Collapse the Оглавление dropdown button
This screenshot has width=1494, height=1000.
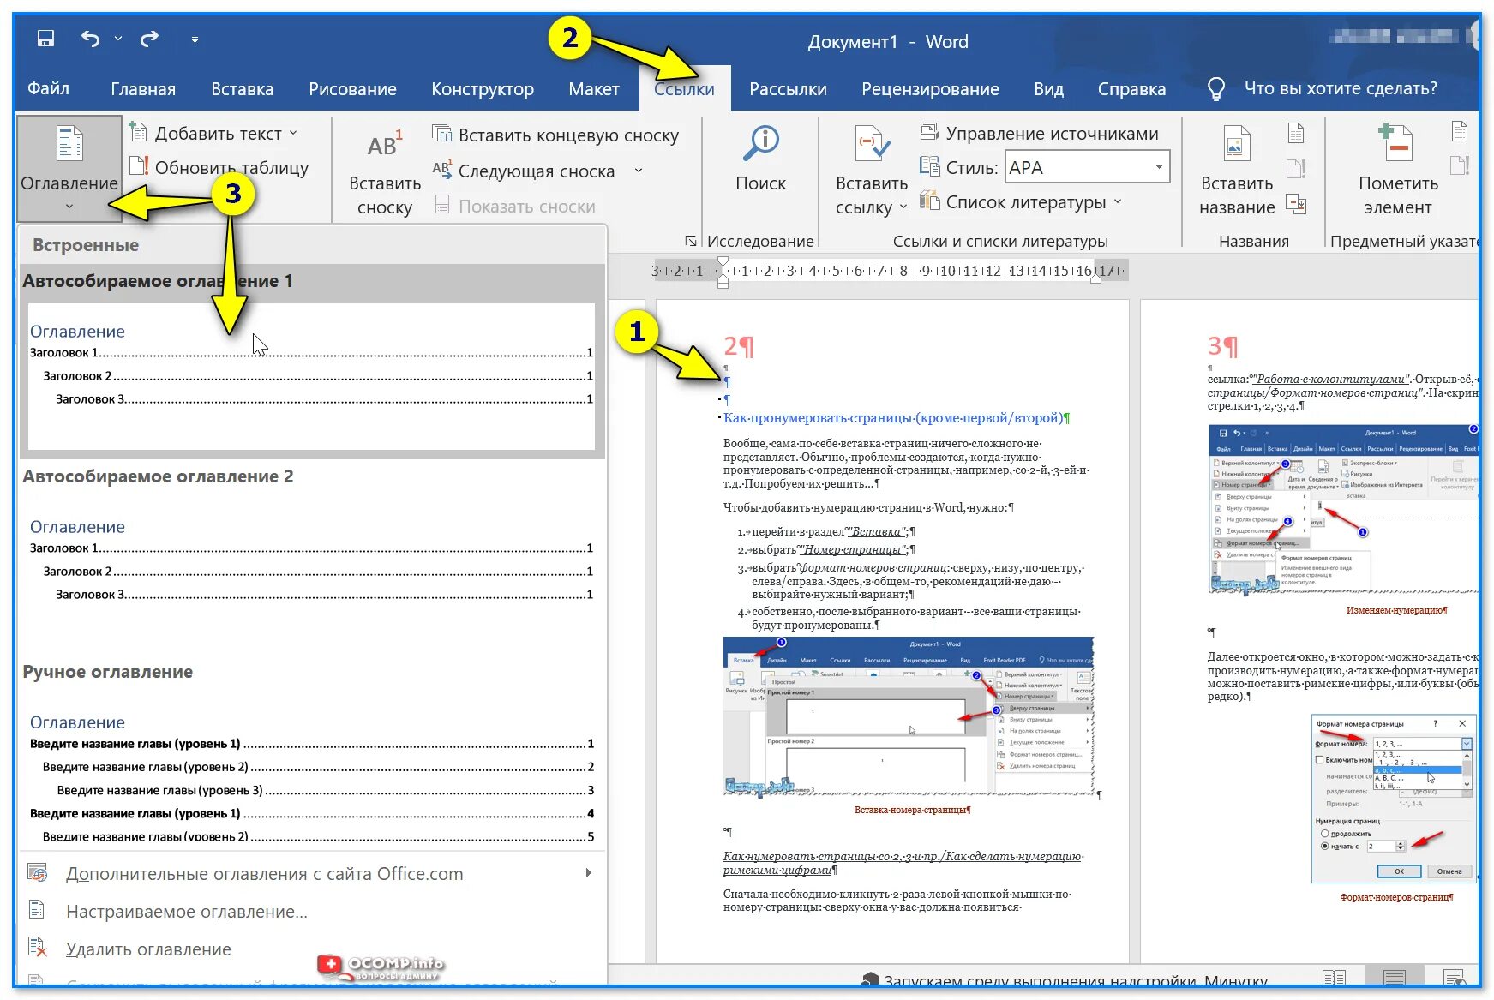click(x=69, y=169)
